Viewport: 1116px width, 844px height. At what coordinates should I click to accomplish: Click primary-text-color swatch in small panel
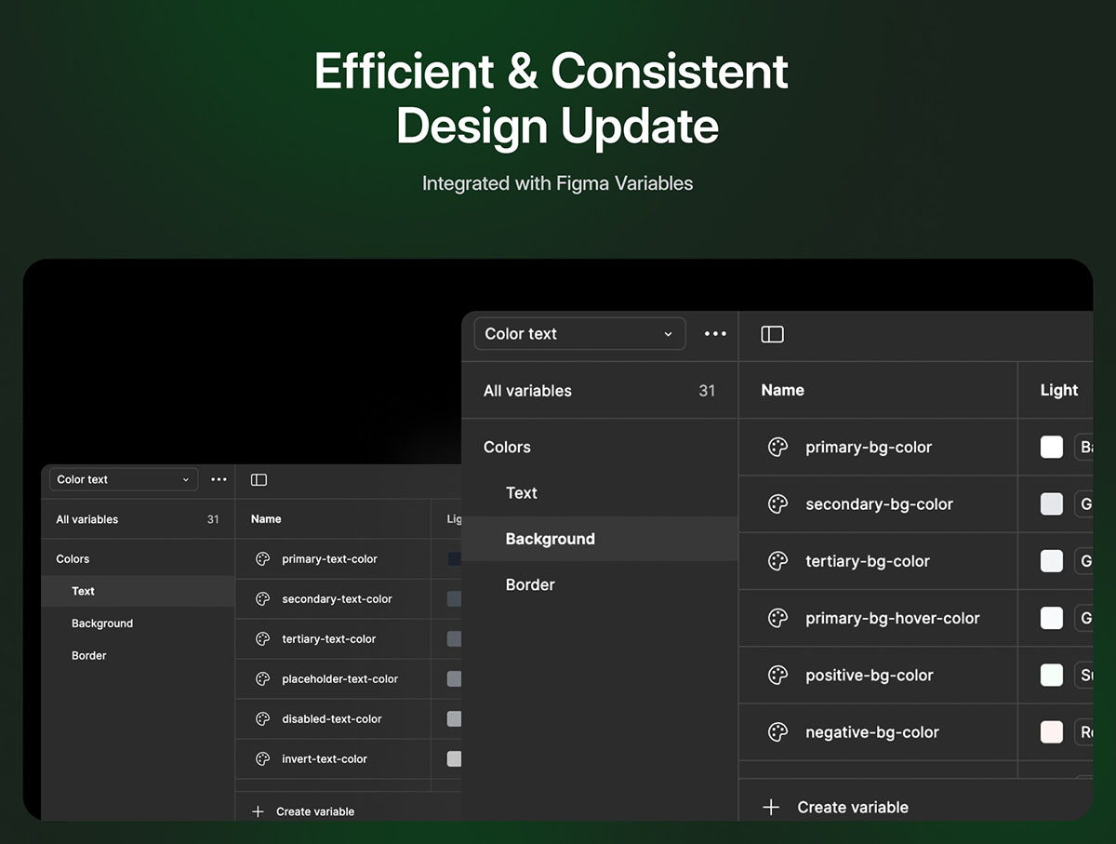[454, 559]
